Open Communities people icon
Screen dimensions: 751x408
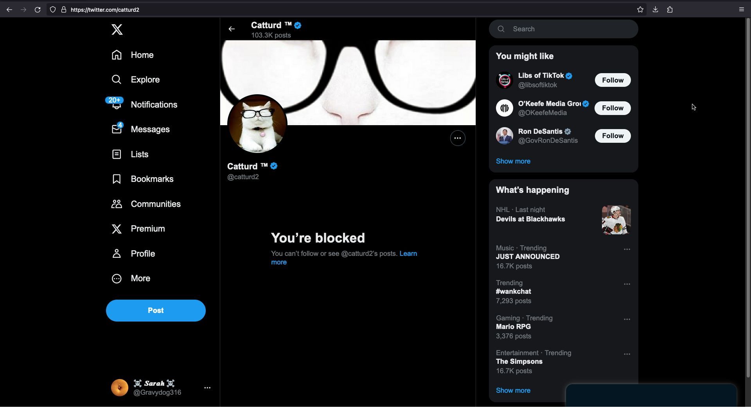pos(117,204)
